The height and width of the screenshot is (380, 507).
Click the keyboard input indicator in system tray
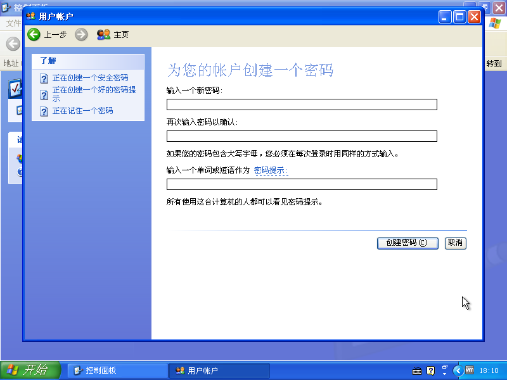click(416, 370)
